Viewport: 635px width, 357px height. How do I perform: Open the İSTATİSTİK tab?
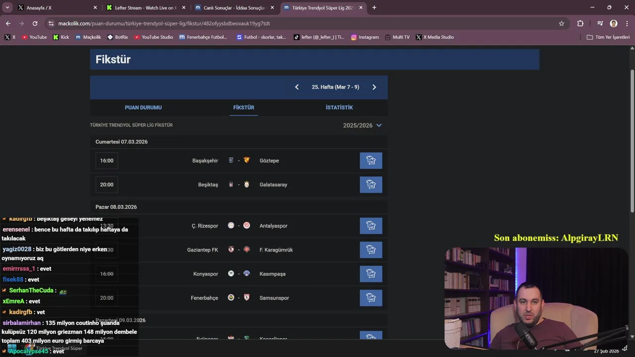point(339,108)
